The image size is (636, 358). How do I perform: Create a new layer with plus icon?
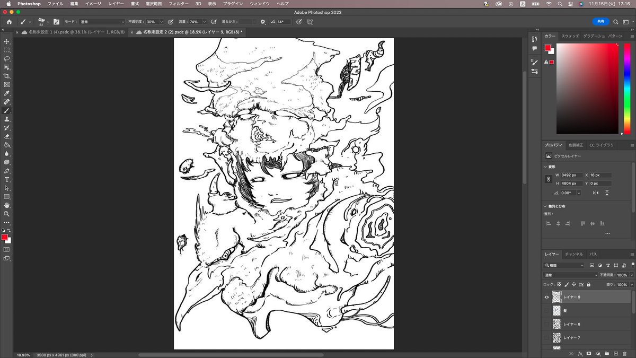point(615,353)
